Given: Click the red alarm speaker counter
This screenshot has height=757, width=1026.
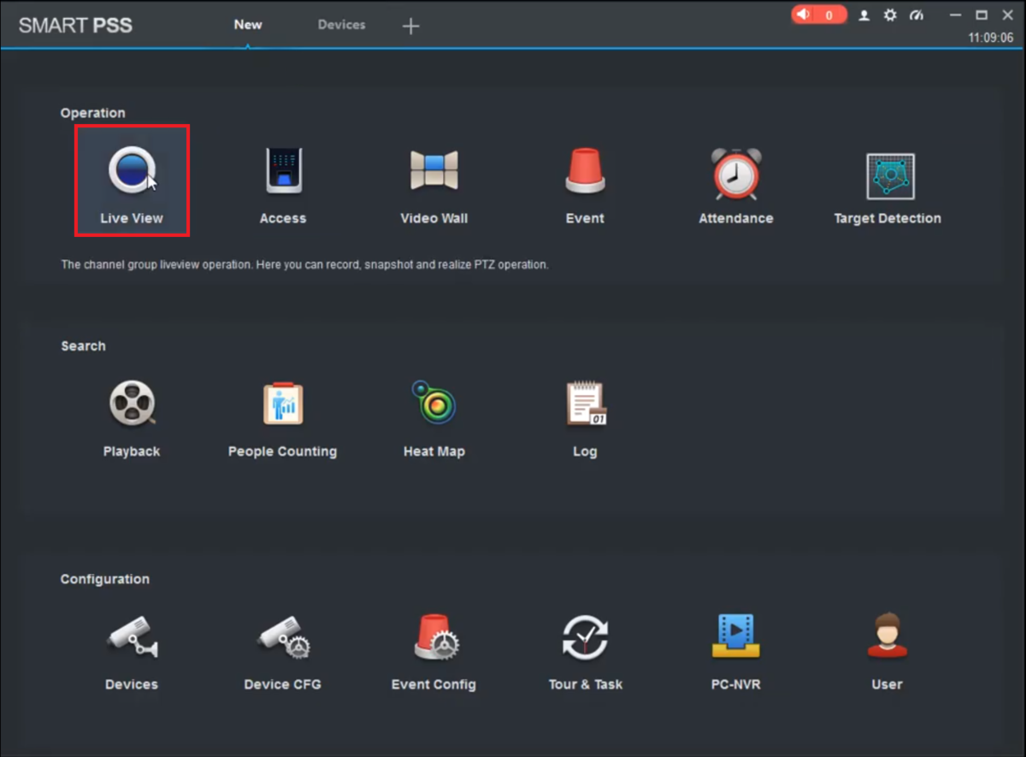Looking at the screenshot, I should 818,15.
